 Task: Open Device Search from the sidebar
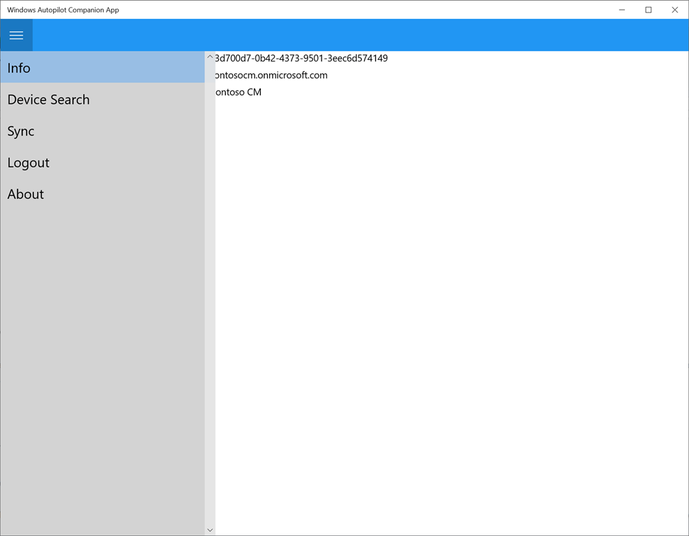(x=48, y=99)
